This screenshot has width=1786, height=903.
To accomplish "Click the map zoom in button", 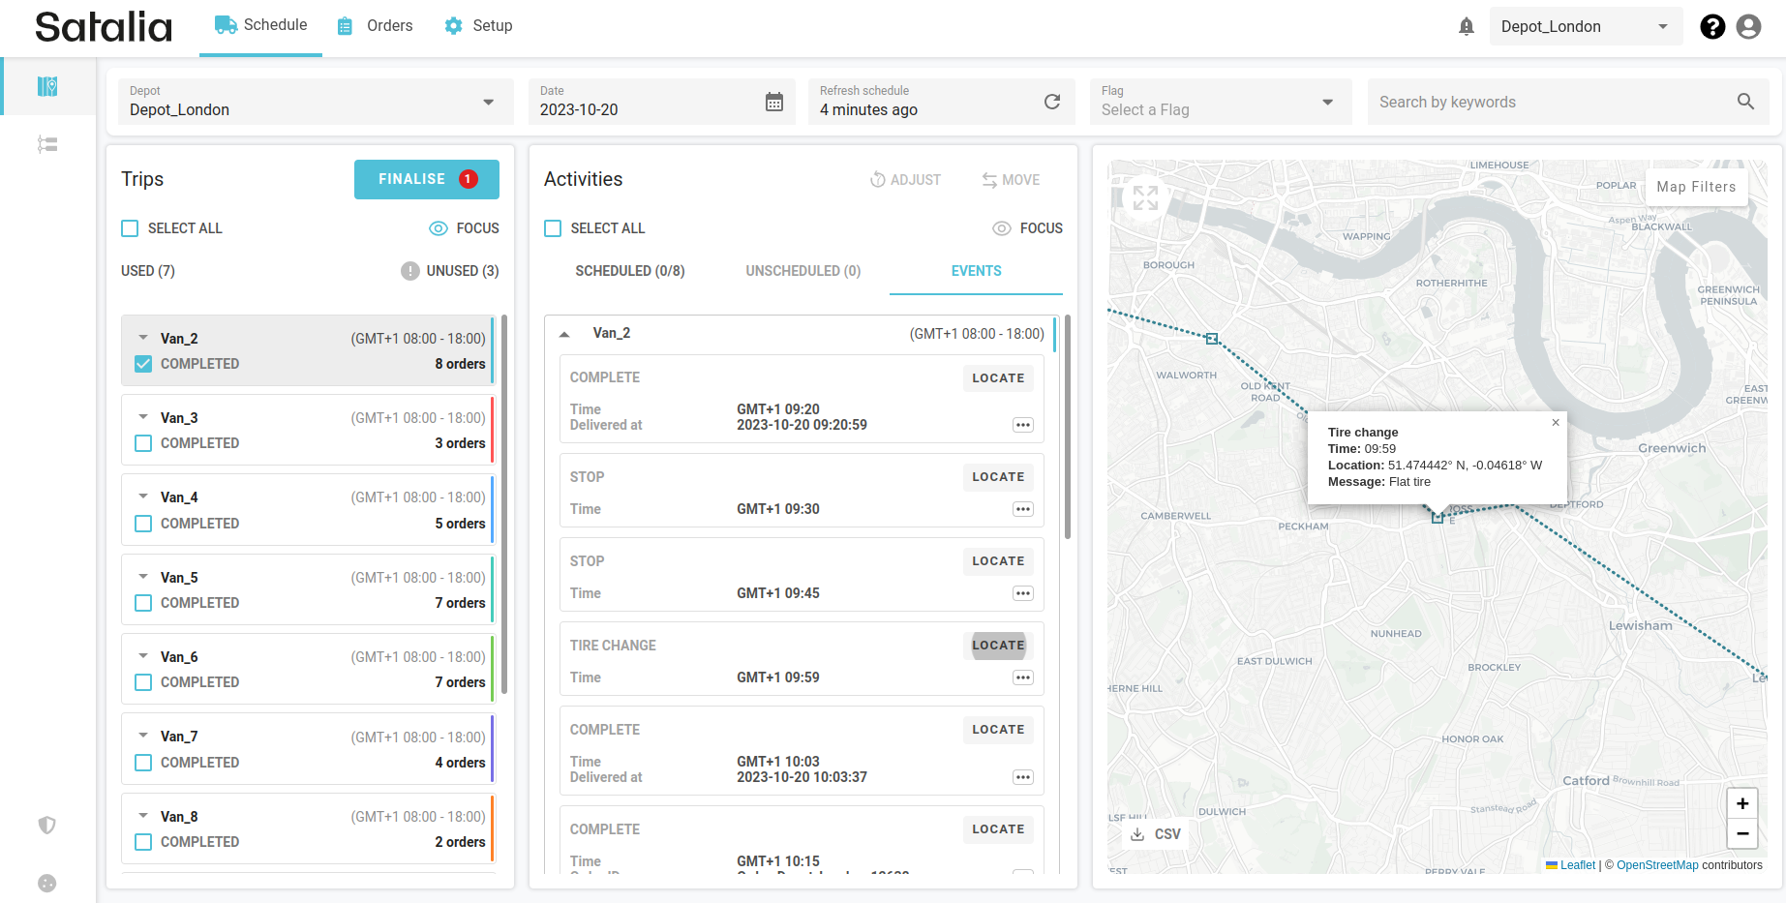I will (1741, 803).
